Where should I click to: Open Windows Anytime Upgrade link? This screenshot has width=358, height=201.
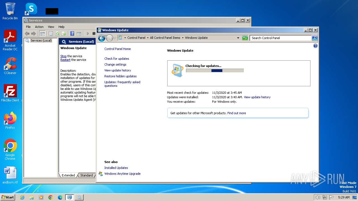click(x=123, y=174)
